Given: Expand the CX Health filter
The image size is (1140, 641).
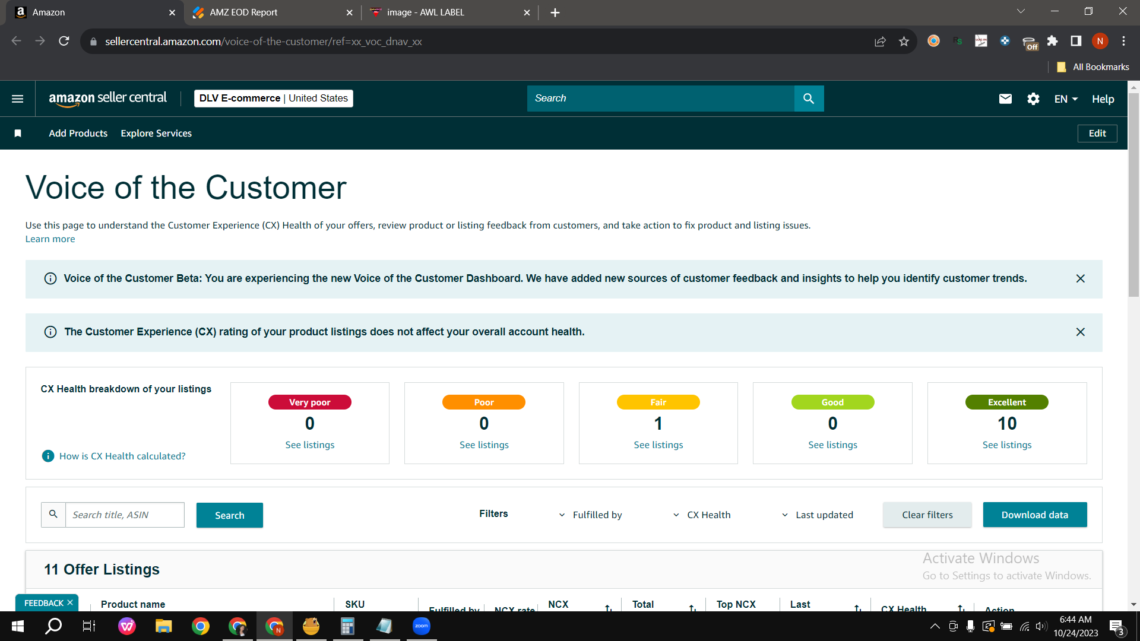Looking at the screenshot, I should point(702,515).
